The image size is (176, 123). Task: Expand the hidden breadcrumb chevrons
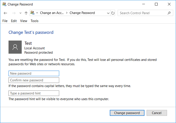[37, 13]
